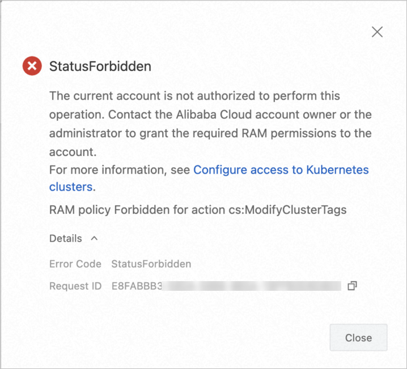This screenshot has height=369, width=407.
Task: Click 'For more information, see' text
Action: tap(120, 169)
